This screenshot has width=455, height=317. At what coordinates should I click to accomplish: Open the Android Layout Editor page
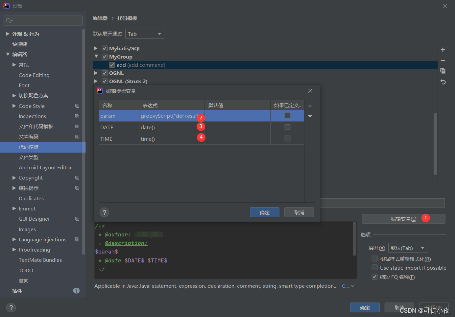(45, 167)
